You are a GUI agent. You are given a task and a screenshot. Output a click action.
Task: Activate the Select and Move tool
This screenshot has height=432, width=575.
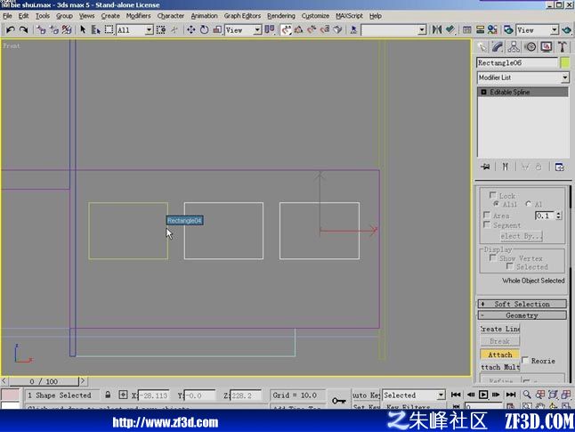coord(190,29)
